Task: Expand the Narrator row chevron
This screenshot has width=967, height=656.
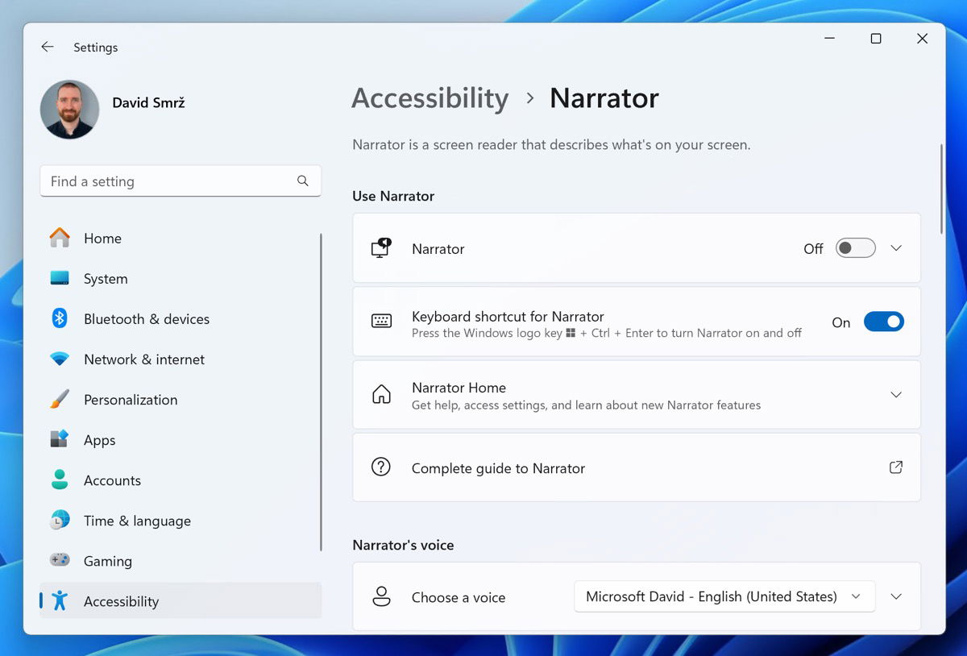Action: [896, 248]
